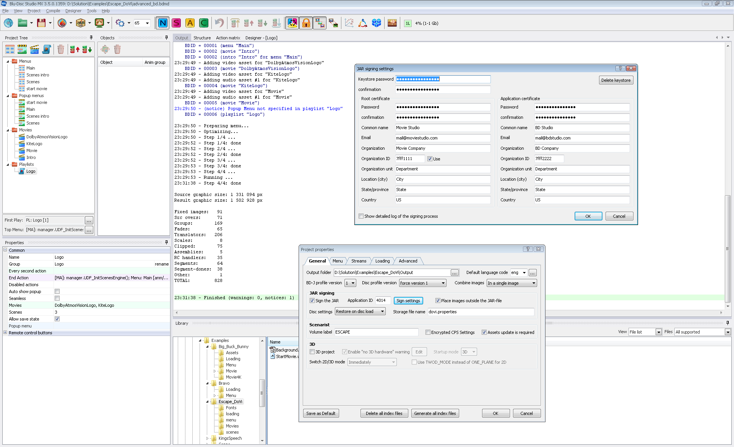
Task: Toggle the Sign the JAR checkbox
Action: tap(312, 301)
